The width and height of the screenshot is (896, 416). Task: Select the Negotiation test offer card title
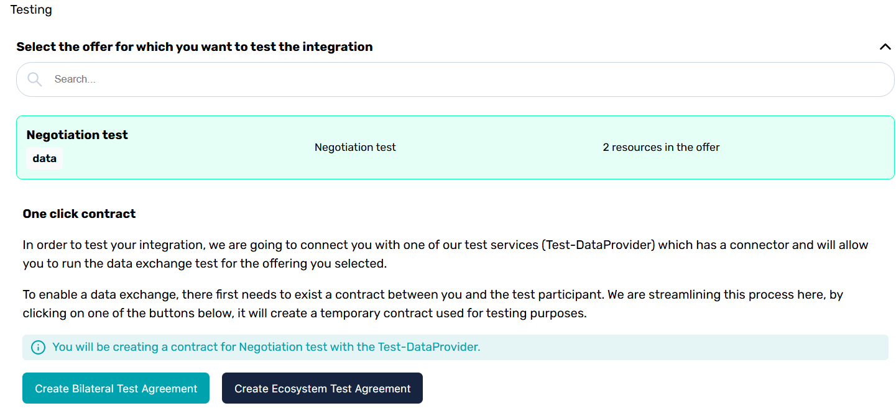pos(77,135)
